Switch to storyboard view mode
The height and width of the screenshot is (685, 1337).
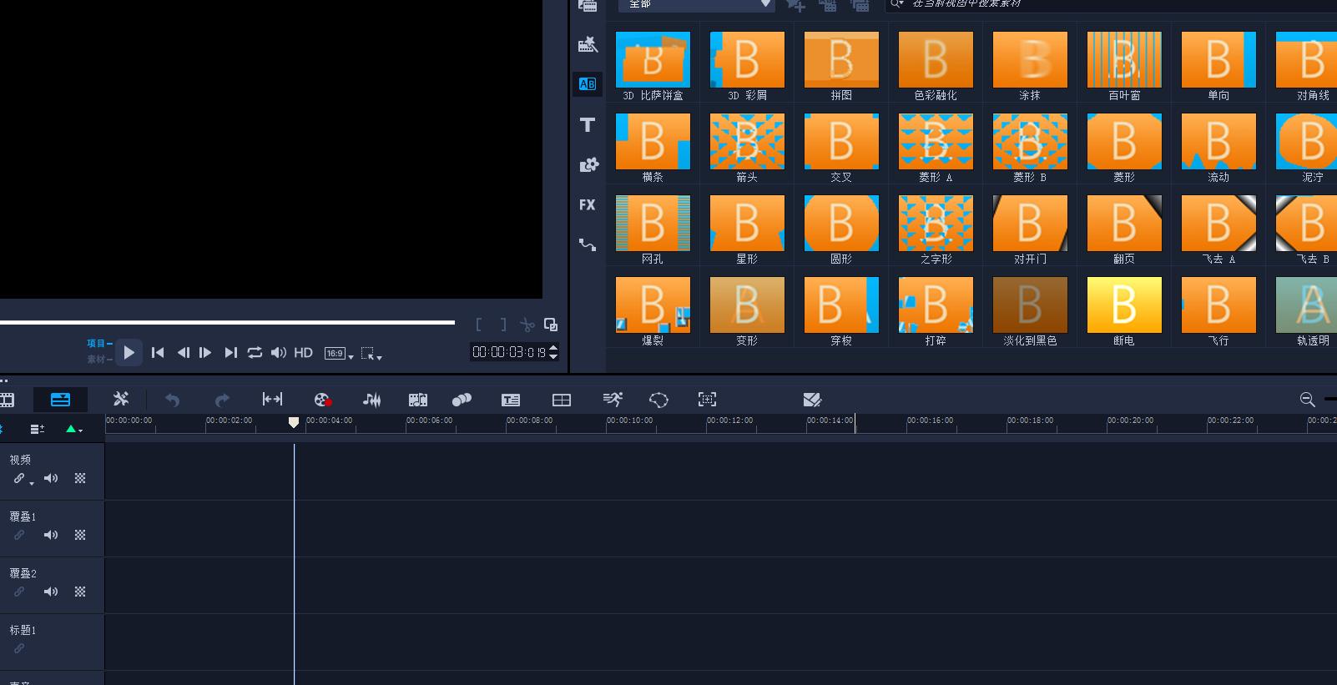[x=7, y=400]
